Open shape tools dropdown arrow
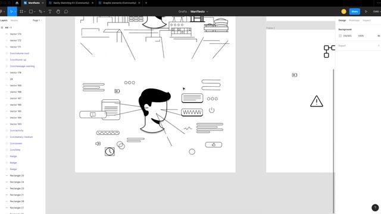Viewport: 381px width, 214px height. click(35, 12)
